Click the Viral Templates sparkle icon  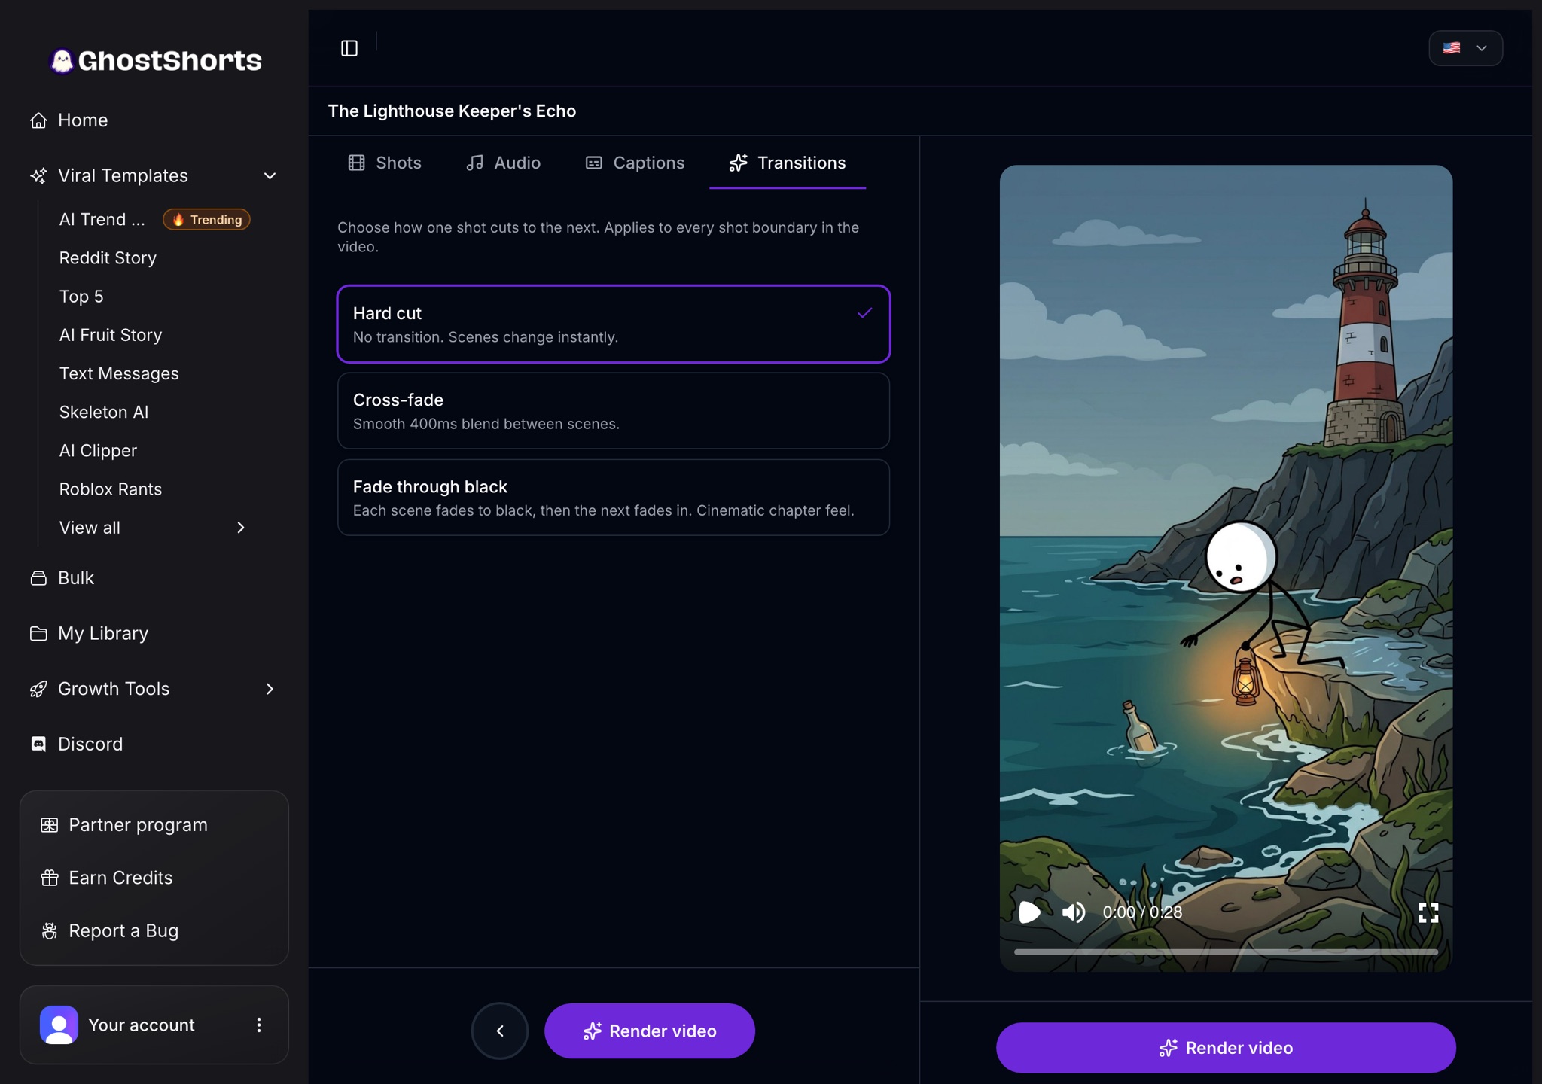click(x=38, y=176)
